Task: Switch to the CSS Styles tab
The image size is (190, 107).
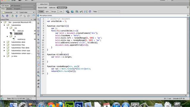Action: coord(5,6)
